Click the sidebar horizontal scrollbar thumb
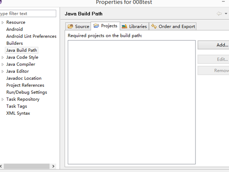Viewport: 229px width, 172px height. pyautogui.click(x=26, y=166)
